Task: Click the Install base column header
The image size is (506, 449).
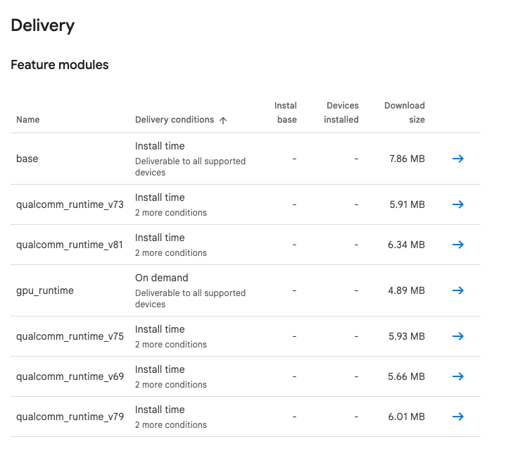Action: tap(286, 113)
